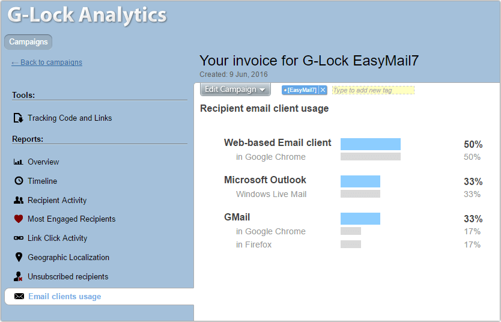Click the Timeline clock icon
Viewport: 501px width, 322px height.
click(19, 181)
